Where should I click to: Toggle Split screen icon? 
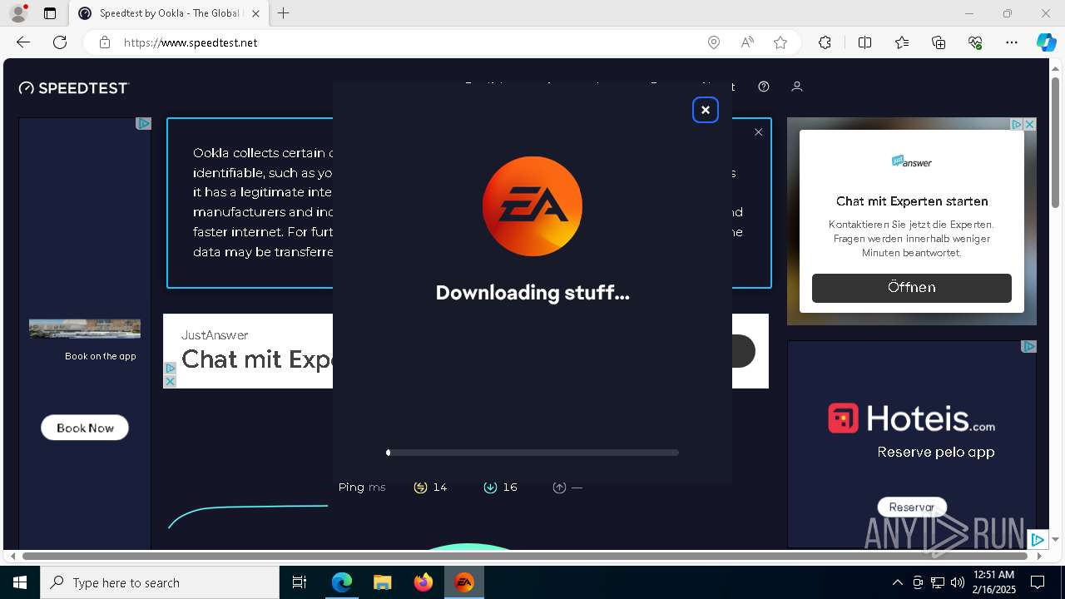click(864, 42)
